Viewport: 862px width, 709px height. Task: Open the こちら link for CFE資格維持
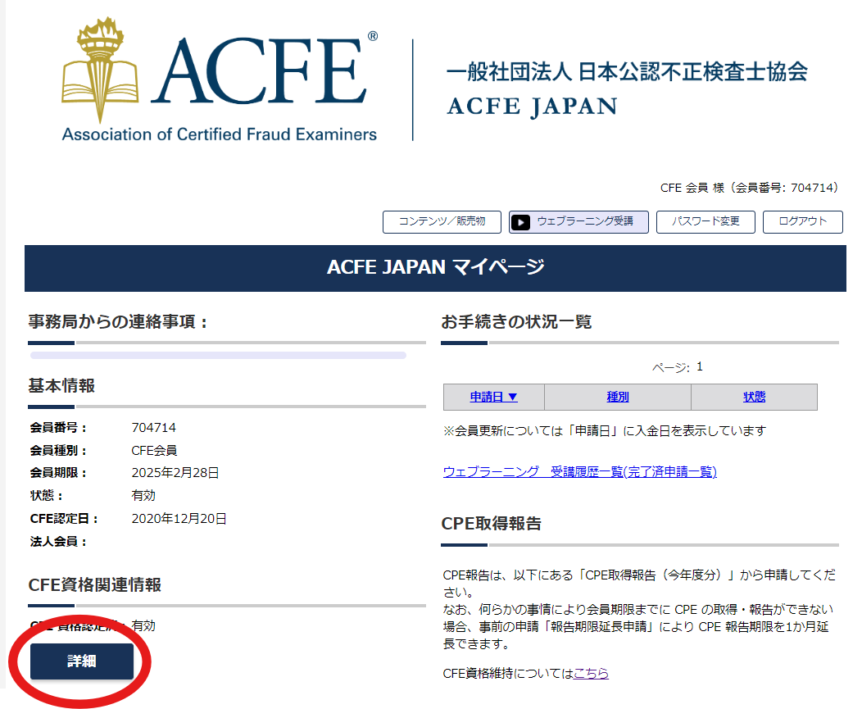591,673
